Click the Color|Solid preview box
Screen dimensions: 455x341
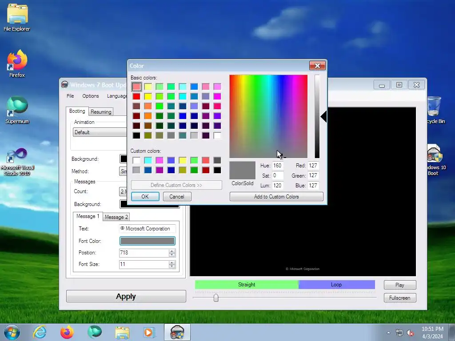pos(242,170)
